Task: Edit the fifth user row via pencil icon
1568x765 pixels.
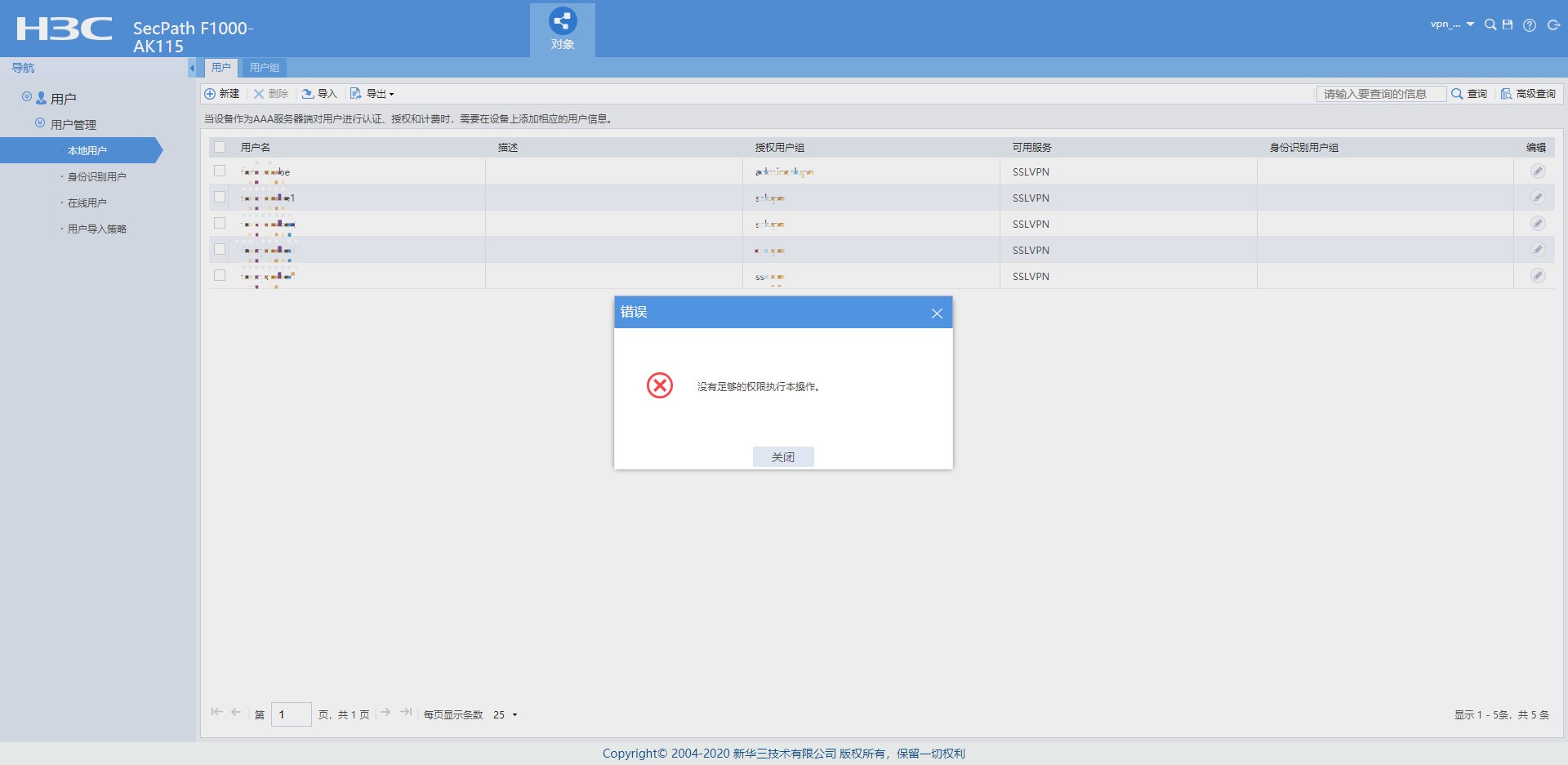Action: pos(1538,276)
